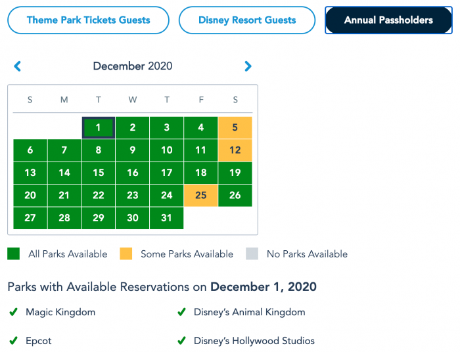
Task: Select December 25 on the calendar
Action: (x=201, y=195)
